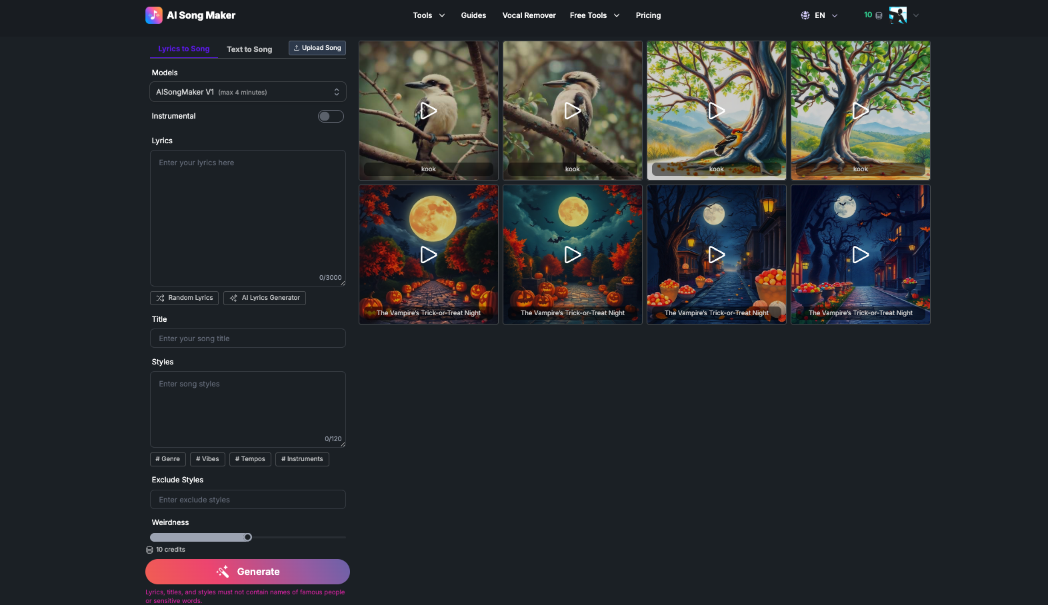Click the AI Song Maker brand name
1048x605 pixels.
(201, 15)
